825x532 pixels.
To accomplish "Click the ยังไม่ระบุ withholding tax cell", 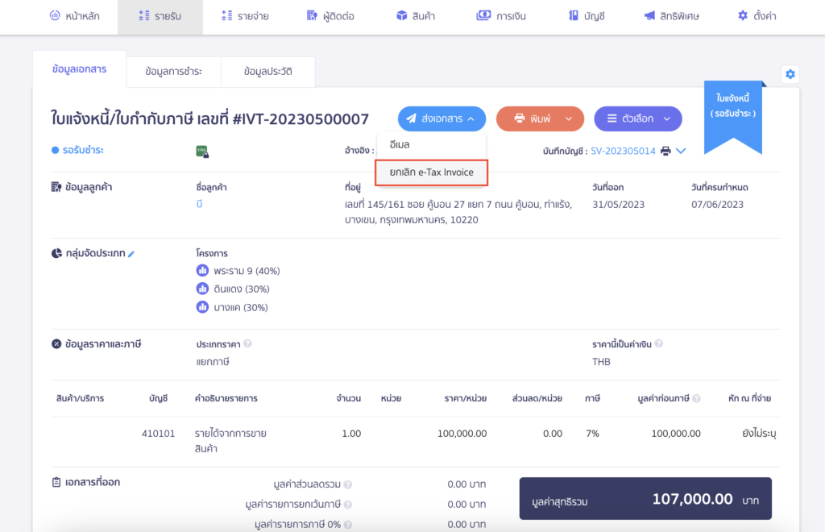I will pyautogui.click(x=759, y=434).
